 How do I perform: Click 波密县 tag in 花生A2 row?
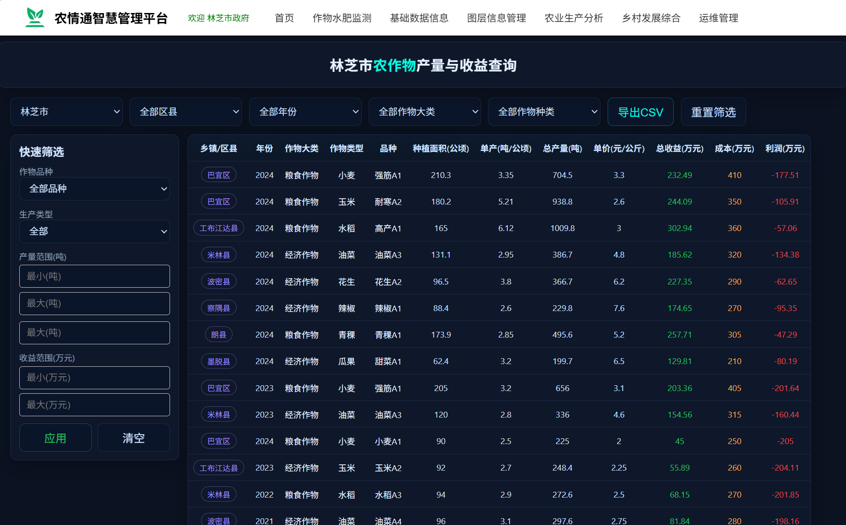pos(219,281)
